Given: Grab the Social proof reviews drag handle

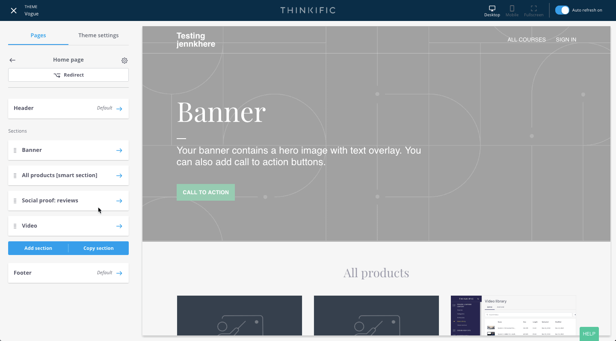Looking at the screenshot, I should 15,200.
